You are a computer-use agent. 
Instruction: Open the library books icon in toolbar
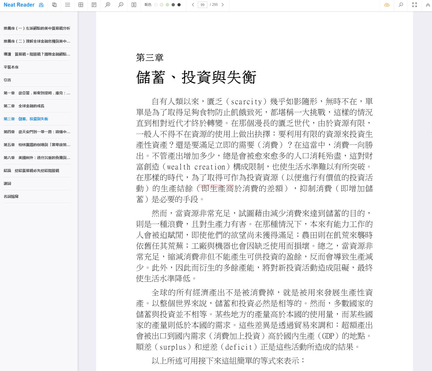click(x=54, y=5)
